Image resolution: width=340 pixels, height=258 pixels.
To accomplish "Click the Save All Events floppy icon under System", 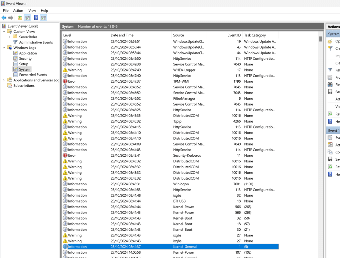I will point(330,92).
